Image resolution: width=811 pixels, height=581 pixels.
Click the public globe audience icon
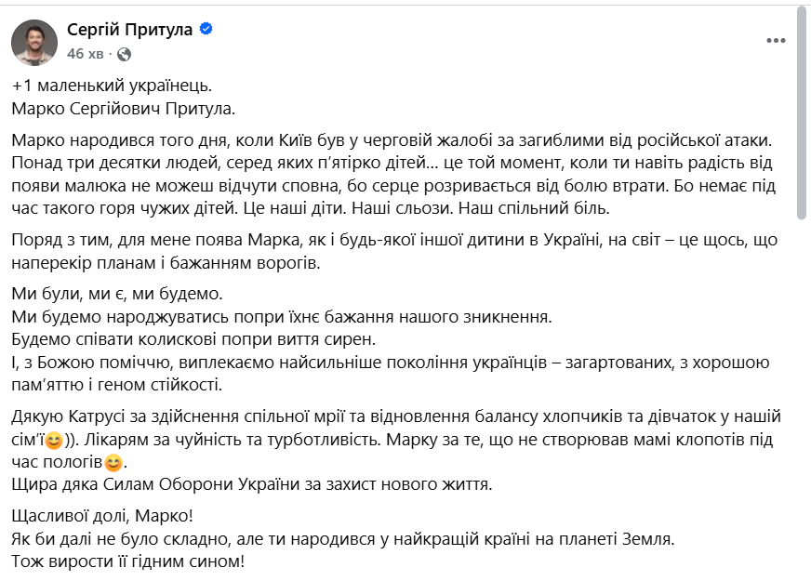[126, 54]
